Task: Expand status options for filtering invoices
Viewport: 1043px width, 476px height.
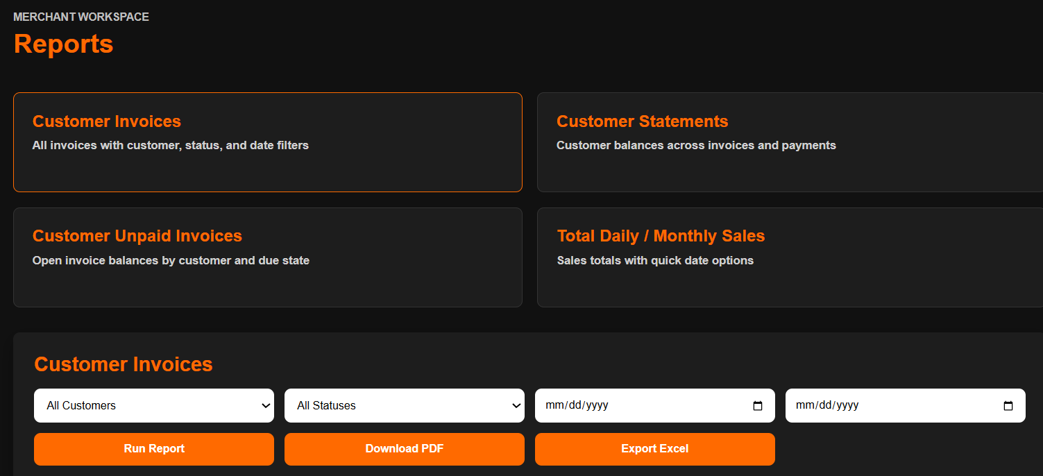Action: [405, 405]
